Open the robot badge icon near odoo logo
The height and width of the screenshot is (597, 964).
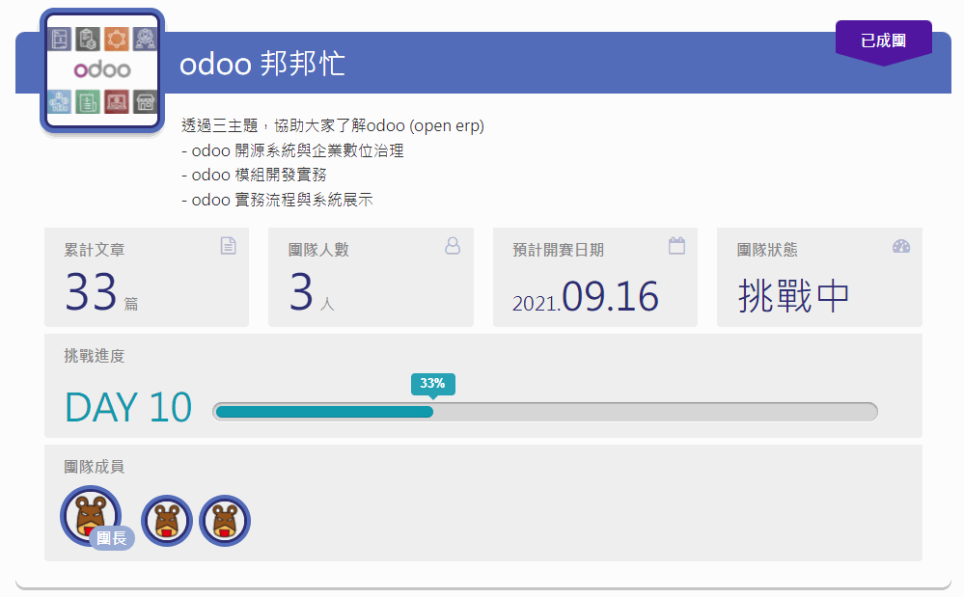145,39
